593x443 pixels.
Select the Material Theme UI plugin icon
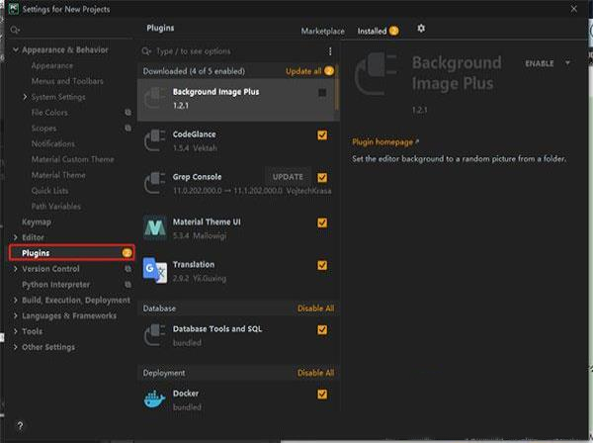click(x=155, y=227)
